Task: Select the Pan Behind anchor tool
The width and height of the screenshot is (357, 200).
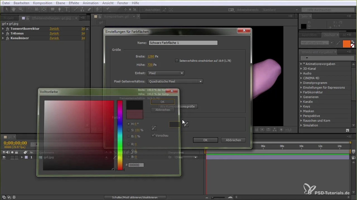Action: [44, 9]
